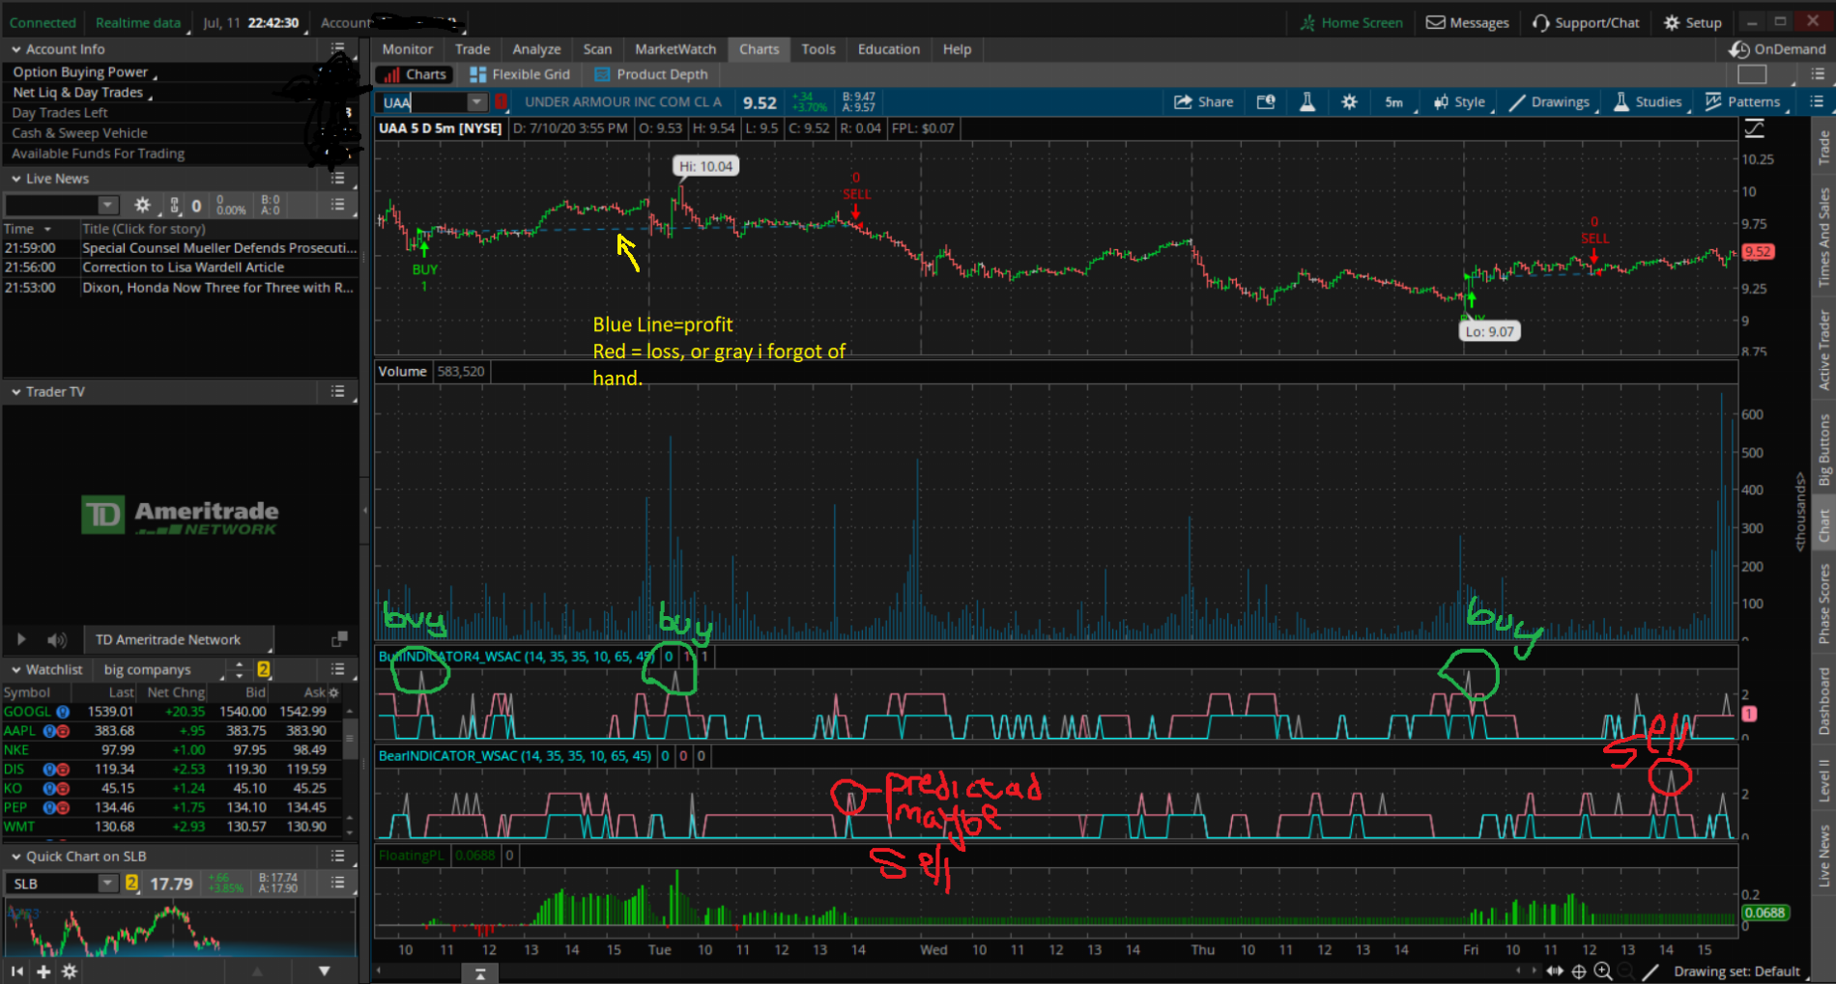1836x984 pixels.
Task: Open Watchlist column settings gear
Action: (x=334, y=692)
